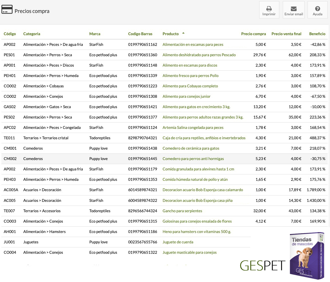Sort by Precio compra header

click(253, 34)
